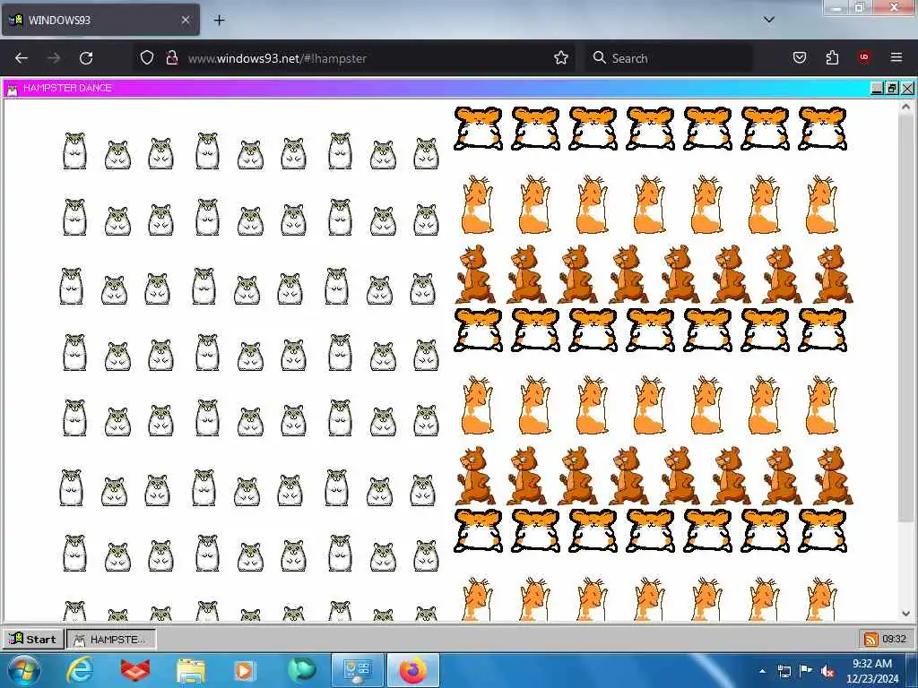The height and width of the screenshot is (688, 918).
Task: Open the Windows93 Start button
Action: [33, 639]
